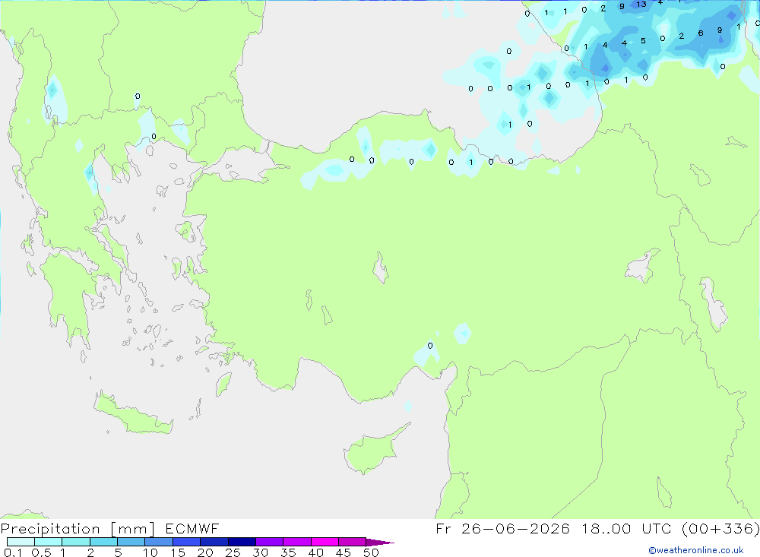Pick the 15–20 mm legend swatch

tap(186, 542)
